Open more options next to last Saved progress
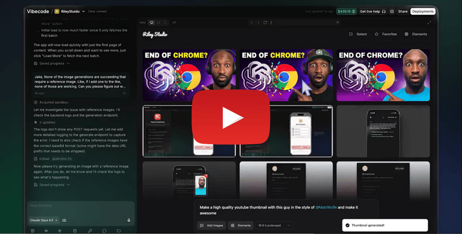462x234 pixels. pyautogui.click(x=68, y=185)
